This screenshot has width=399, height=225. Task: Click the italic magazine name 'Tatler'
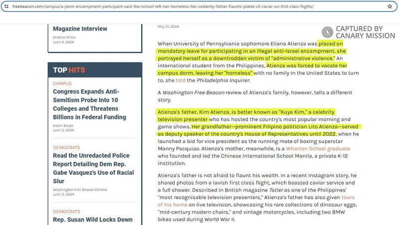[x=276, y=190]
